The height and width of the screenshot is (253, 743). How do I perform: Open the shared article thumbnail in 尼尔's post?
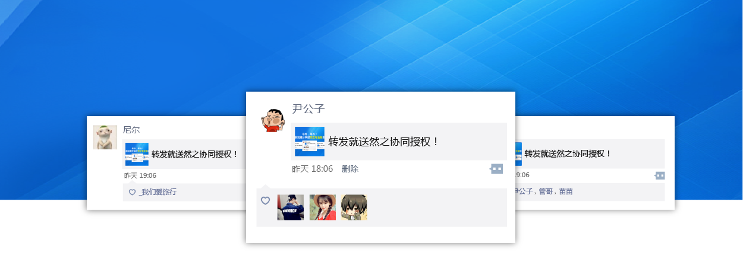[137, 154]
